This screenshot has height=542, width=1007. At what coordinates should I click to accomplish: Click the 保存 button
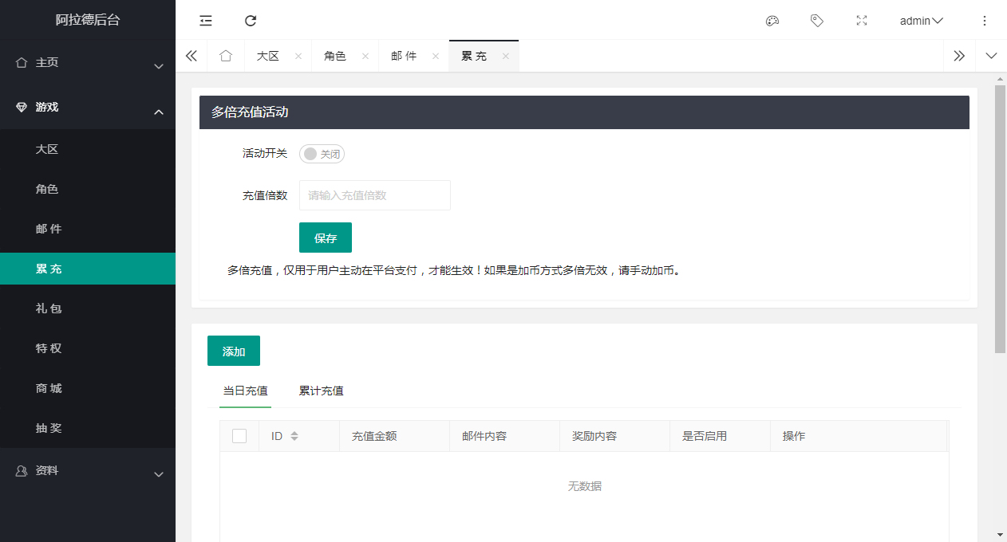325,238
